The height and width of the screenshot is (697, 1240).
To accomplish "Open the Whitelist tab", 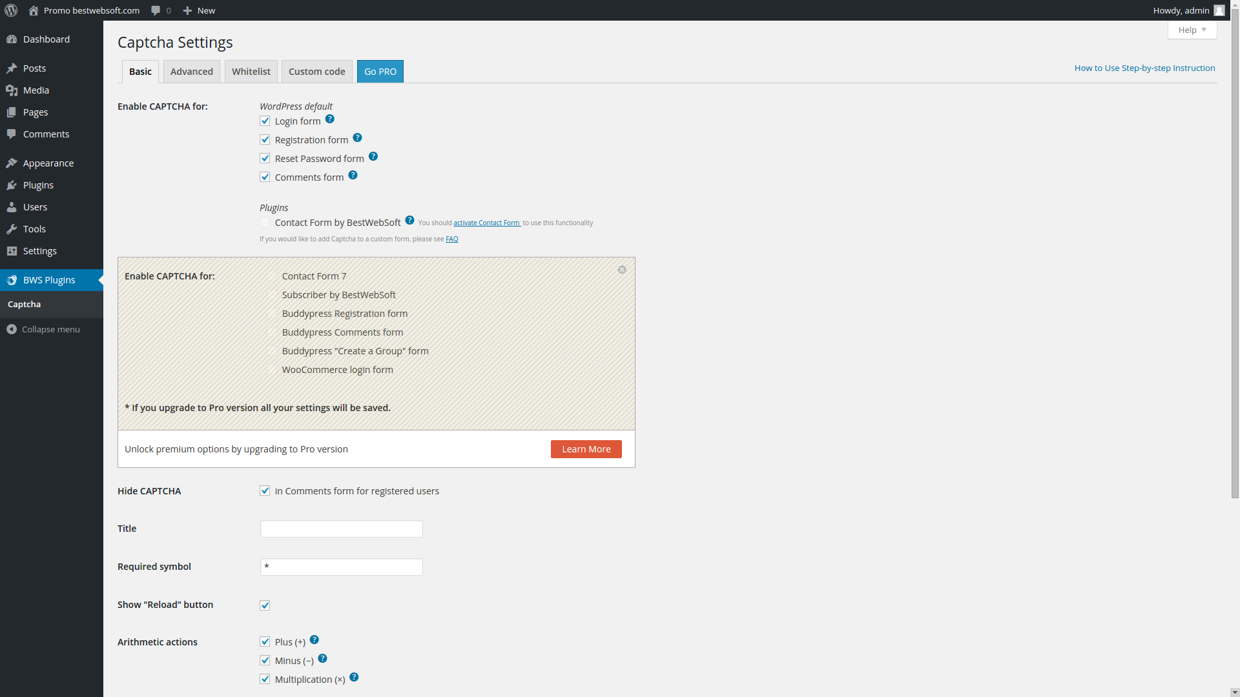I will (x=251, y=72).
